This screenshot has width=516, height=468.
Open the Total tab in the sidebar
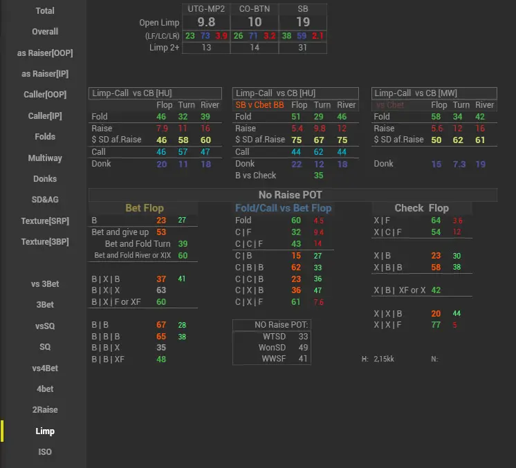(x=45, y=11)
